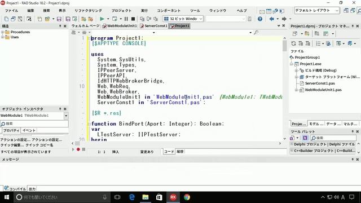Viewport: 361px width, 203px height.
Task: Click the Add file to project folder icon
Action: (x=83, y=19)
